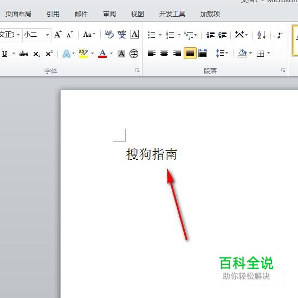This screenshot has height=298, width=298.
Task: Expand the underline style dropdown arrow
Action: pos(14,54)
